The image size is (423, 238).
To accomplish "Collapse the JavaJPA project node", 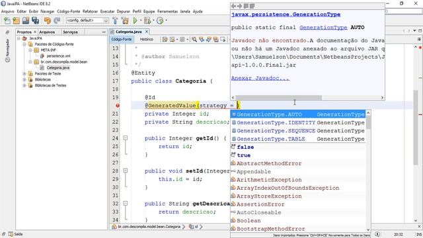I will 19,38.
